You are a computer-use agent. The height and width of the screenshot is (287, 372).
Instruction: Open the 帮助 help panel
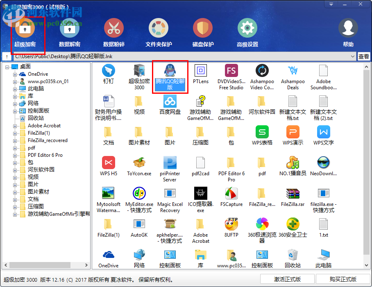[348, 32]
